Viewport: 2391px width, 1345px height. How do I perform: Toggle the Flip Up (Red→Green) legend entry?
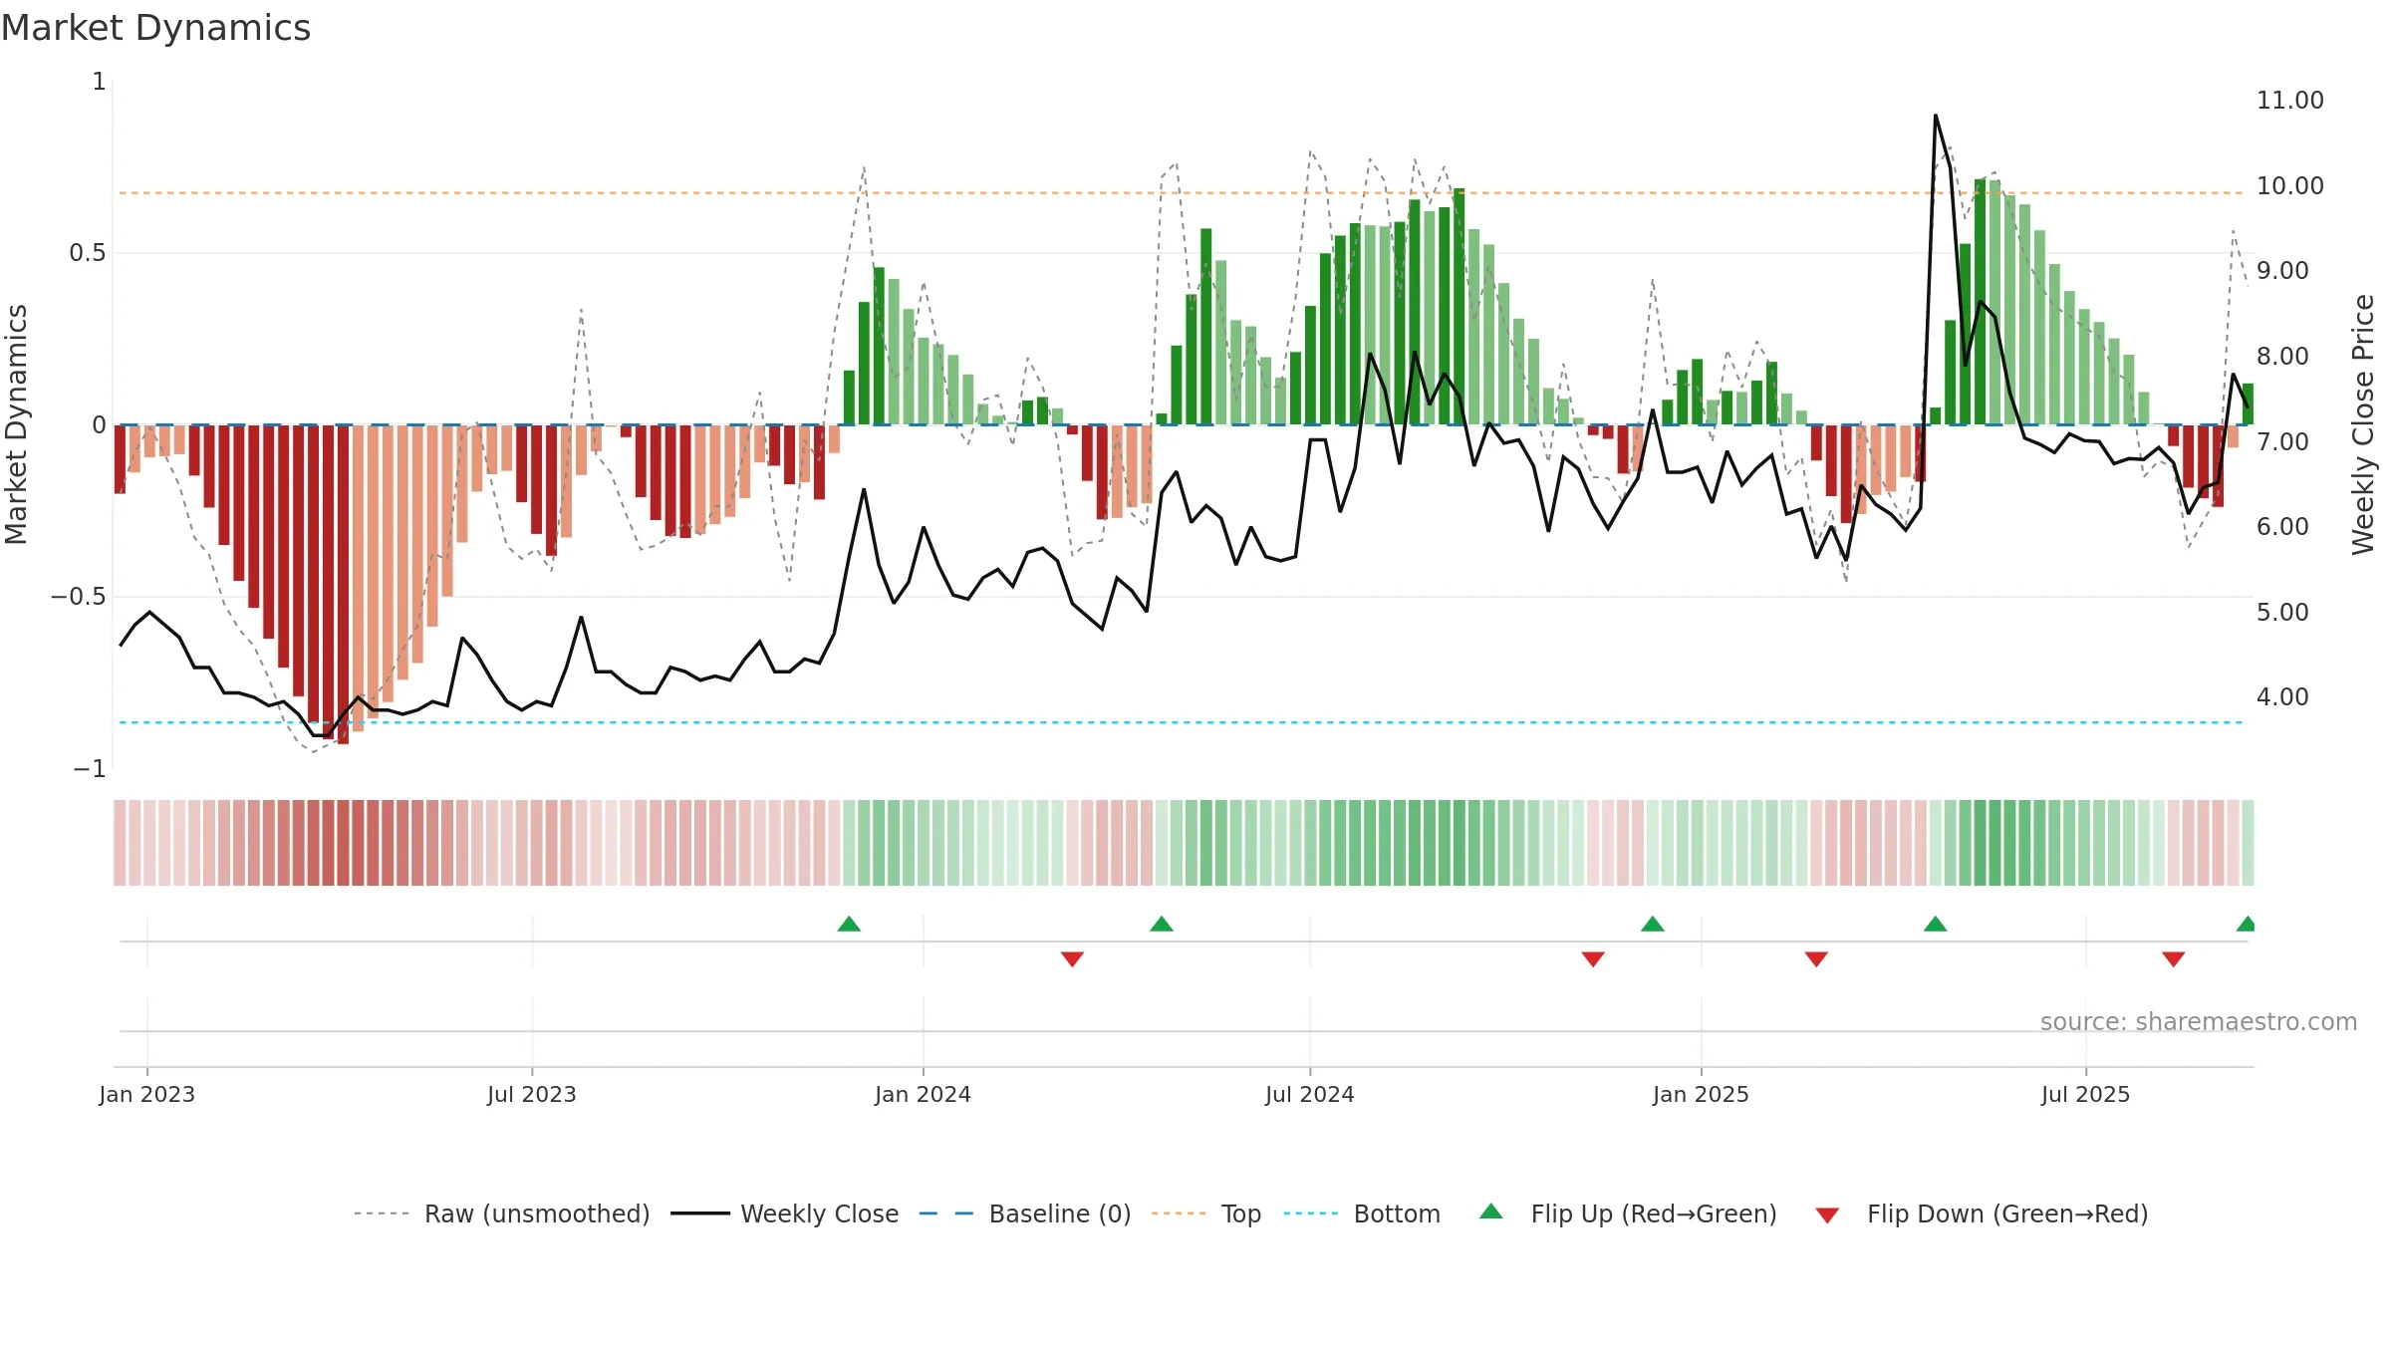(1628, 1213)
